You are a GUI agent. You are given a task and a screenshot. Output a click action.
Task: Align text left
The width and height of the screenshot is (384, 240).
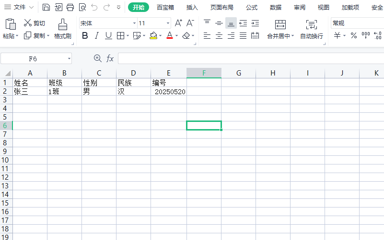[207, 36]
